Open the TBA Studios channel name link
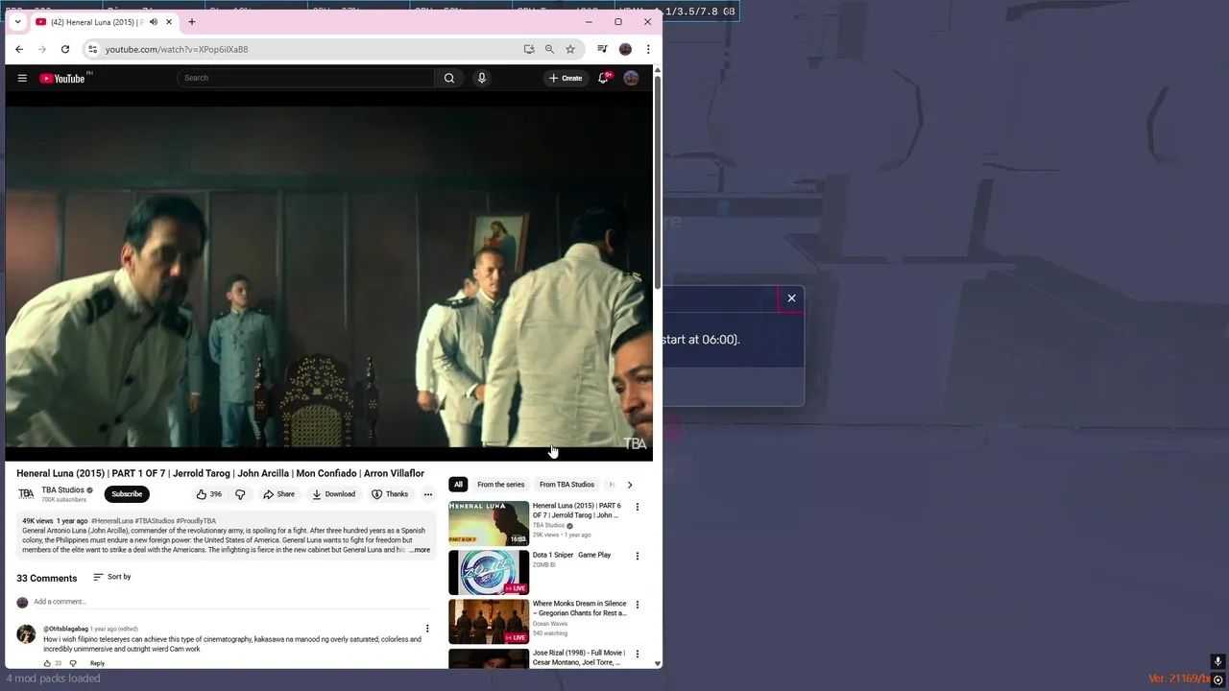Viewport: 1229px width, 691px height. (63, 490)
